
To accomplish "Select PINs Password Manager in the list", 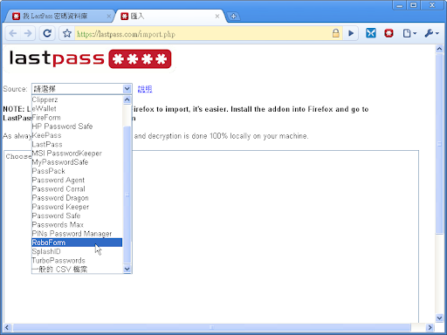I will point(77,234).
